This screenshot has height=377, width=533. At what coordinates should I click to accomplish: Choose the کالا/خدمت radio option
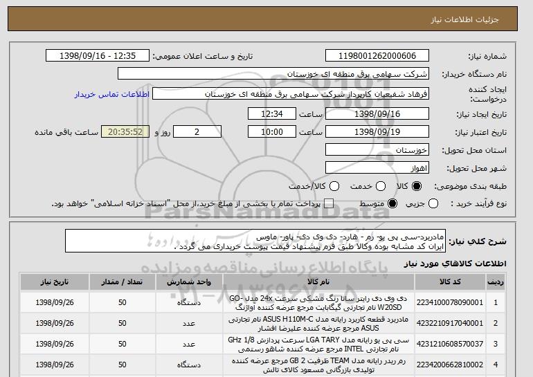tap(334, 186)
